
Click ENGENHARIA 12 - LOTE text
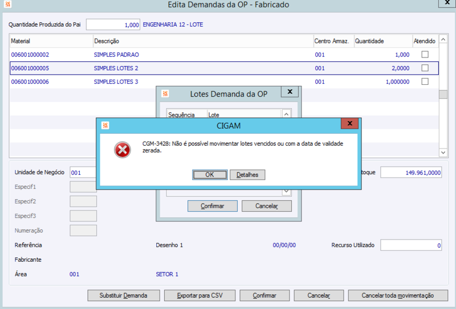pos(173,24)
